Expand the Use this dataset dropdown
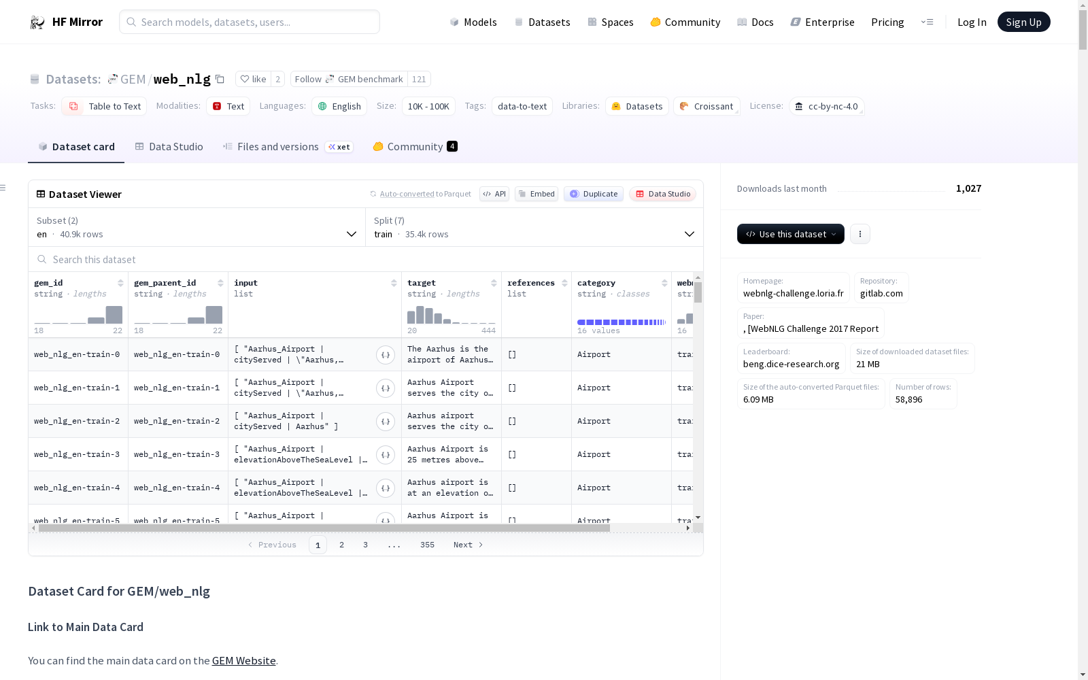1088x680 pixels. (791, 234)
